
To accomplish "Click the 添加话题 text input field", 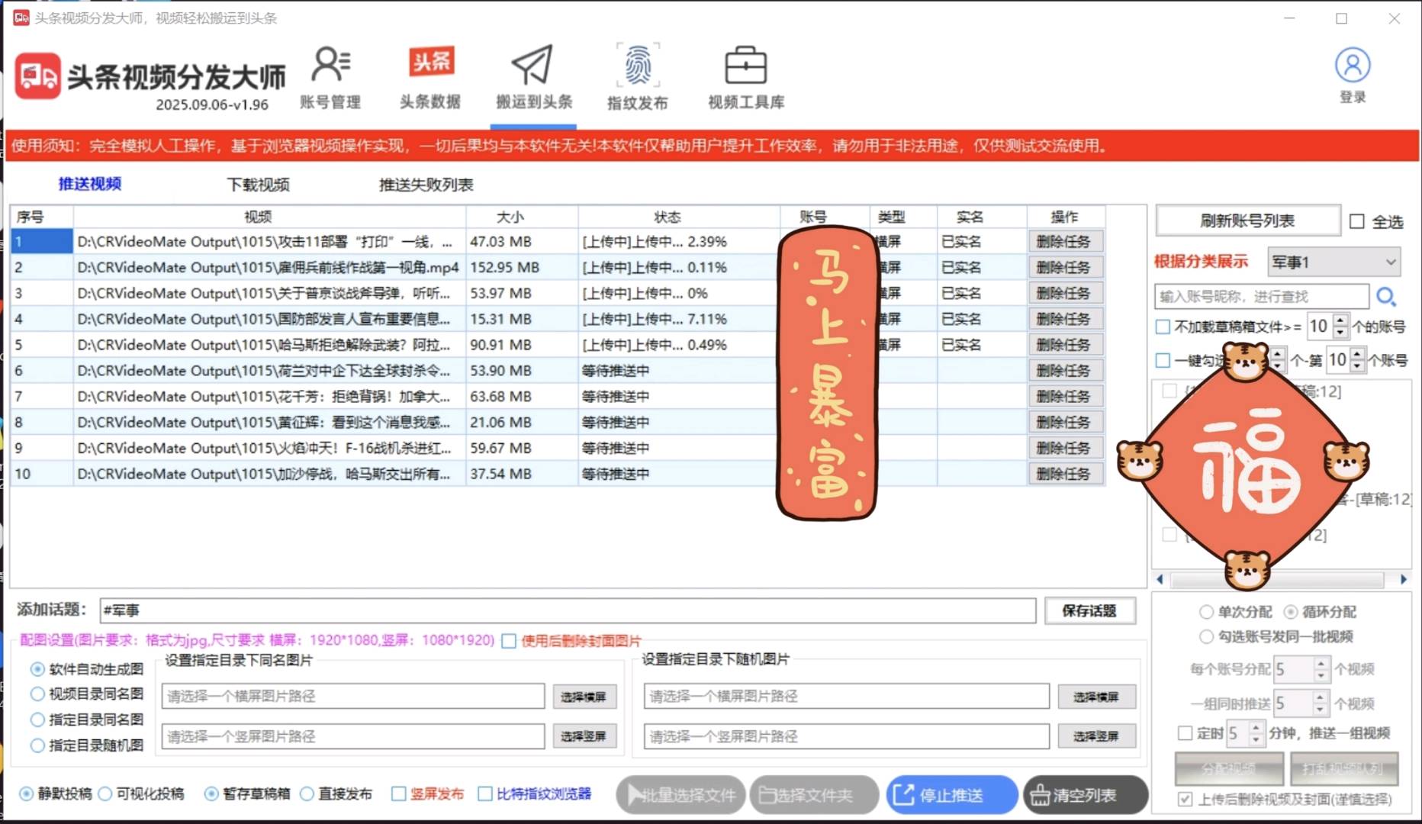I will 567,610.
